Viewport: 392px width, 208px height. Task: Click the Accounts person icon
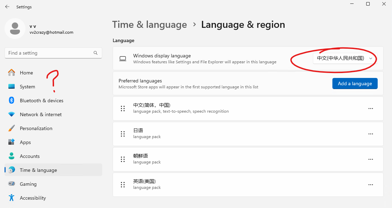point(12,156)
